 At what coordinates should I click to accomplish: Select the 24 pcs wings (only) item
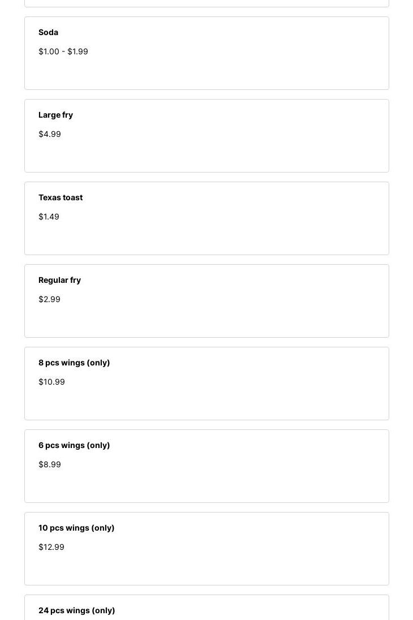[x=76, y=610]
